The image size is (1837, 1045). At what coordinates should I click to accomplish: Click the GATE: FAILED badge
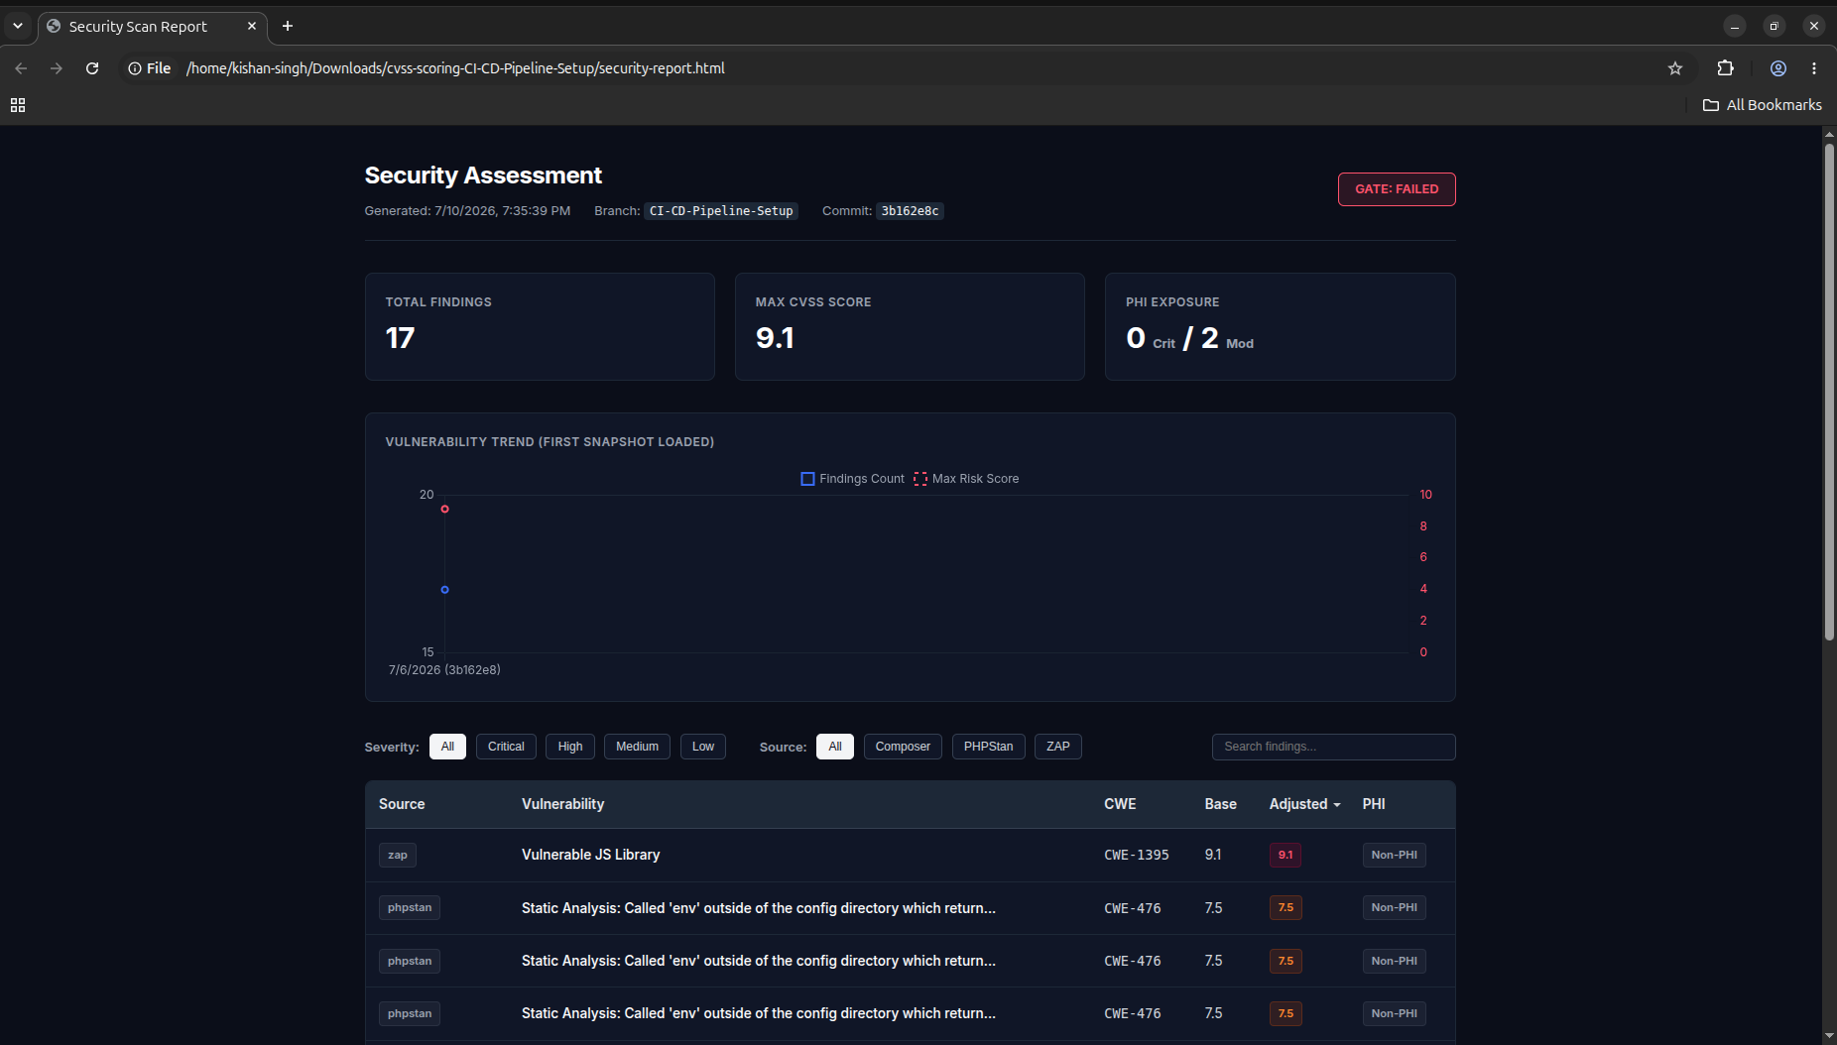coord(1397,189)
